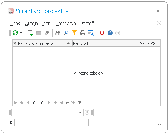Screen dimensions: 168x135
Task: Click the green Refresh icon
Action: click(x=15, y=33)
